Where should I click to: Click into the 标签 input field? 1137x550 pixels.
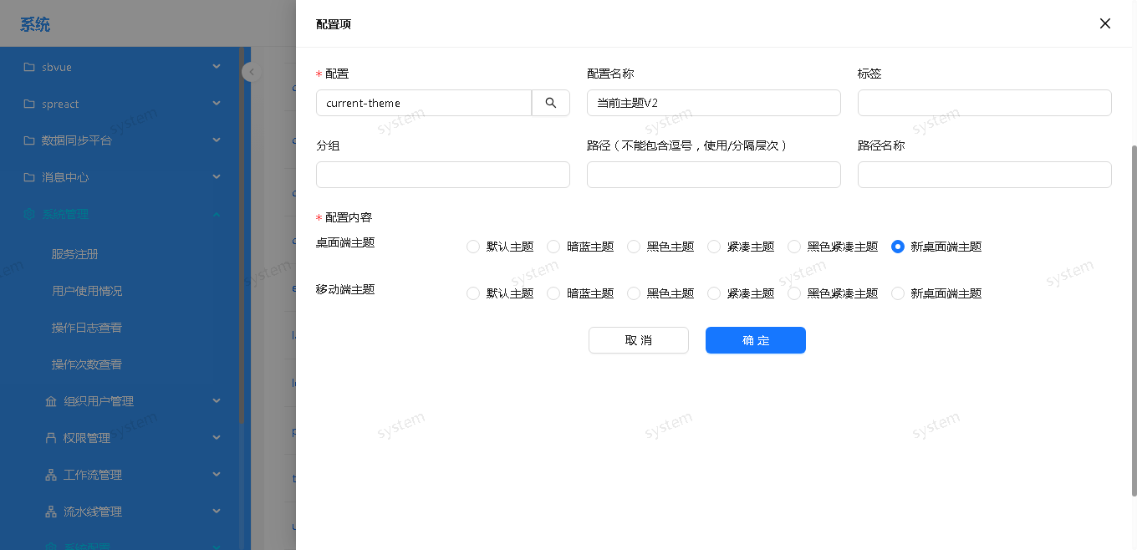tap(984, 103)
